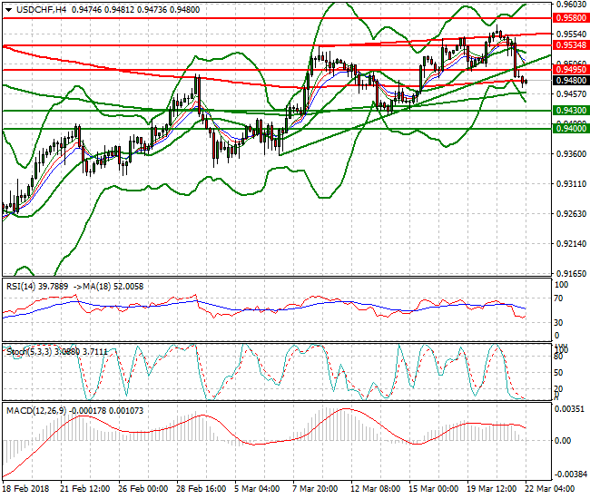Select the 22 Mar 04:00 time axis label
The height and width of the screenshot is (499, 590).
[x=549, y=488]
